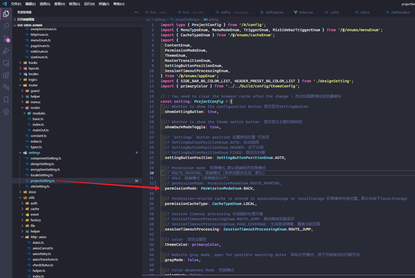The height and width of the screenshot is (278, 415).
Task: Open the Run and Debug view
Action: pyautogui.click(x=6, y=51)
